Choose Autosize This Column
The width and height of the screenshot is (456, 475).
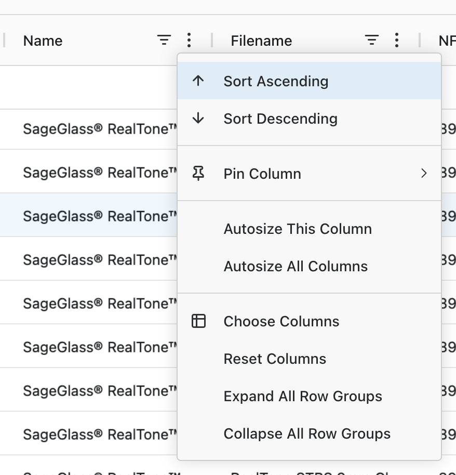(x=309, y=229)
